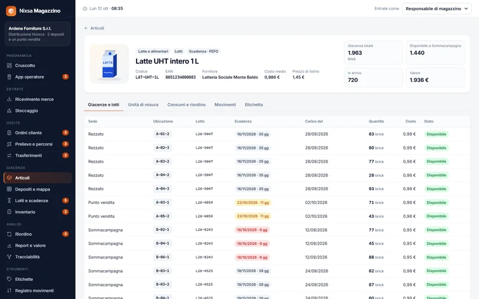The height and width of the screenshot is (299, 479).
Task: Click Lotti e scadenze hourglass icon
Action: coord(9,200)
